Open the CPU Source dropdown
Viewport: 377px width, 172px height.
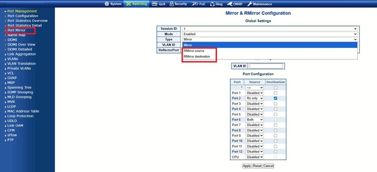[x=254, y=157]
